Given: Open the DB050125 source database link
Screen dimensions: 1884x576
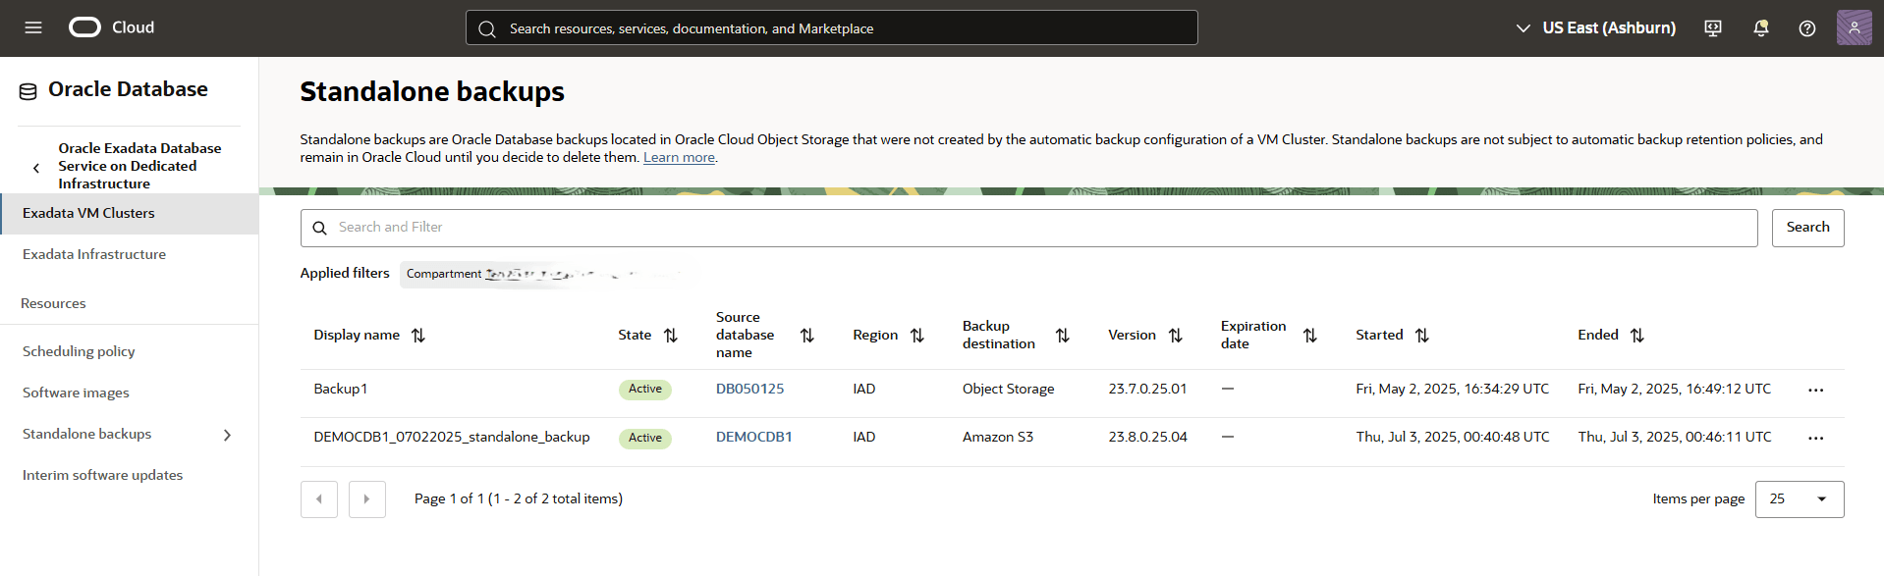Looking at the screenshot, I should pyautogui.click(x=749, y=389).
